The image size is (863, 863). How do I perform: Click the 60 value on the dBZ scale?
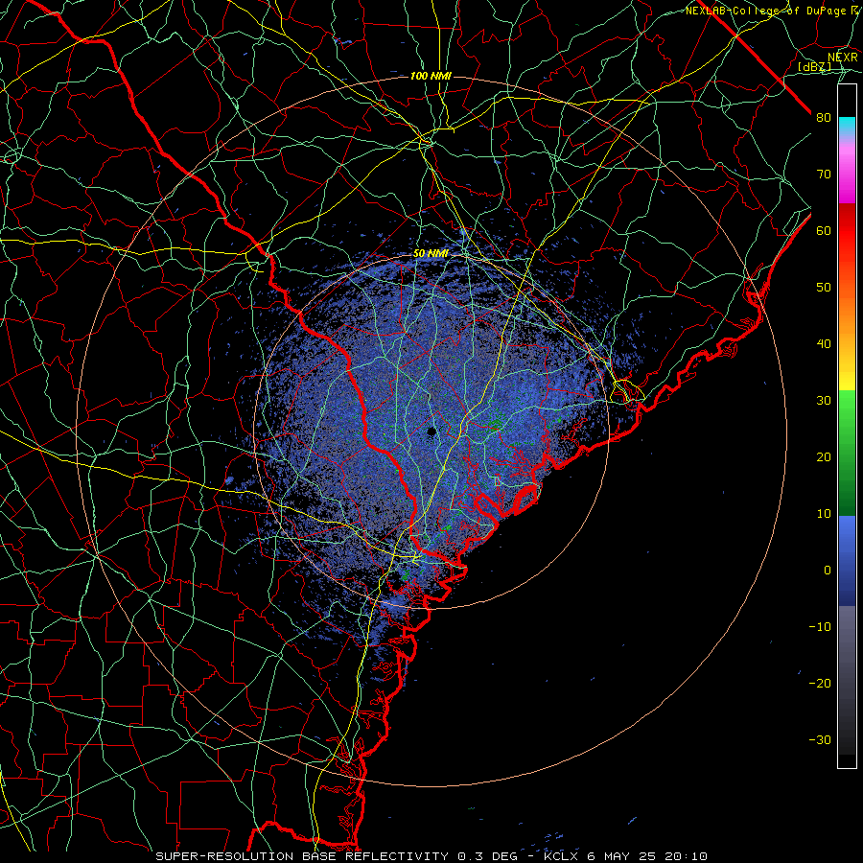tap(824, 230)
